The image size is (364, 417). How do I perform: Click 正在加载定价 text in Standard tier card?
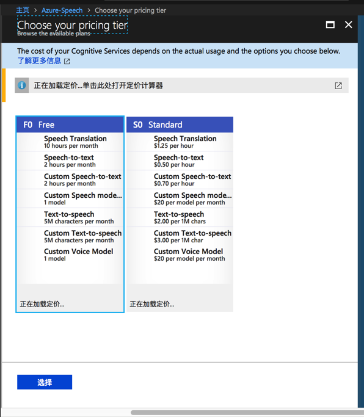pos(152,304)
